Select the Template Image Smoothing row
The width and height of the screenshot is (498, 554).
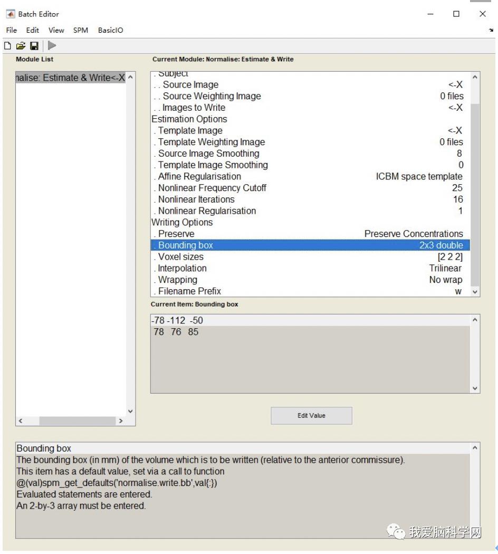(x=310, y=165)
